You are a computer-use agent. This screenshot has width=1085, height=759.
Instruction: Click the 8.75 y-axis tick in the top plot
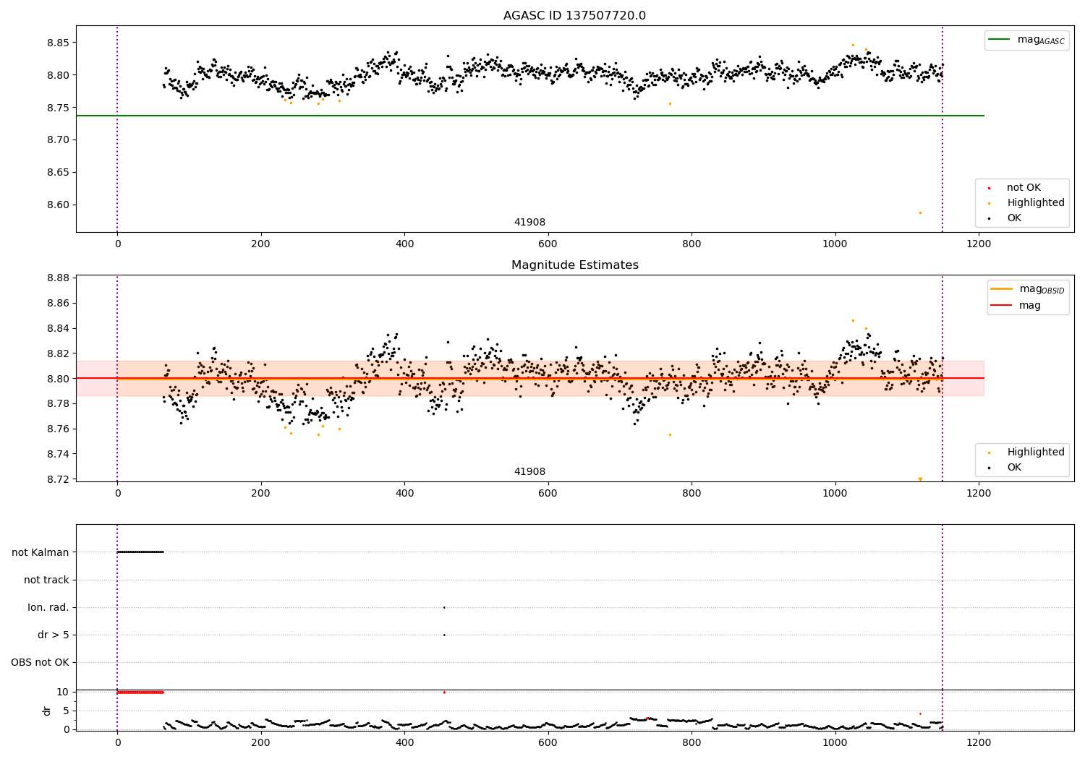(x=58, y=108)
